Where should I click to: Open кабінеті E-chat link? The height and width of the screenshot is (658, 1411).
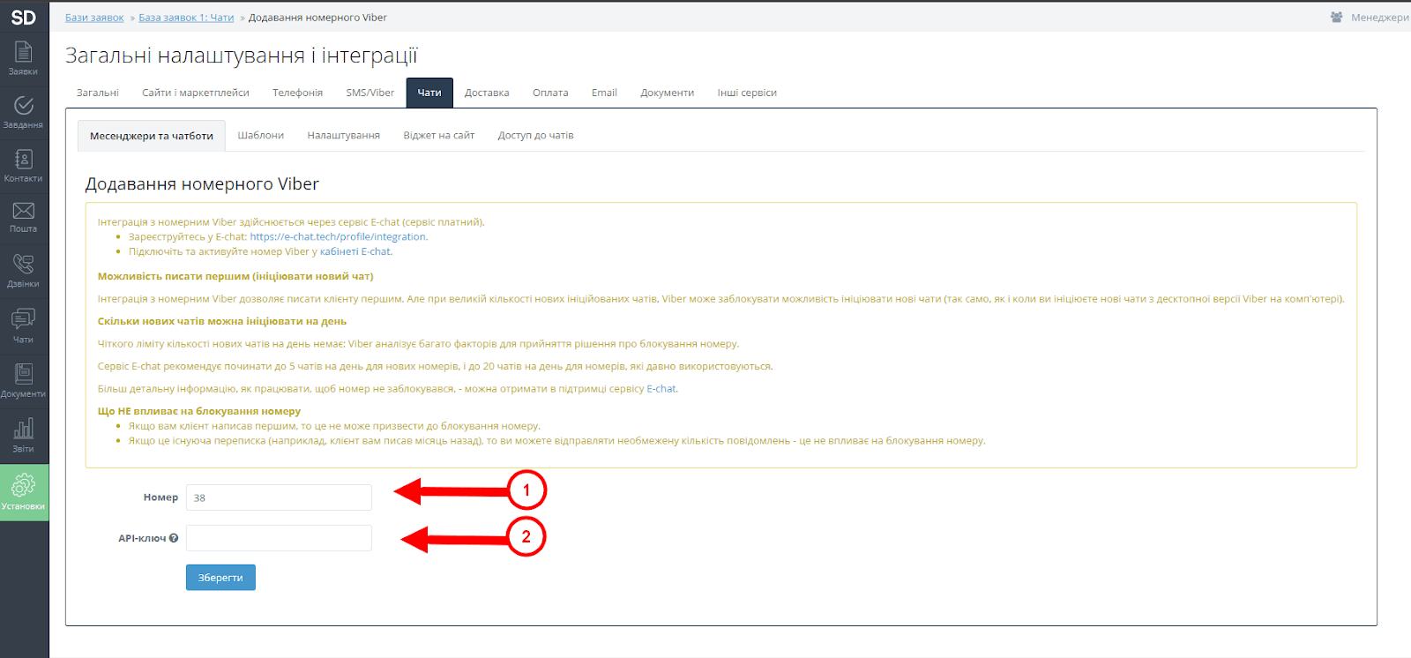[x=355, y=251]
